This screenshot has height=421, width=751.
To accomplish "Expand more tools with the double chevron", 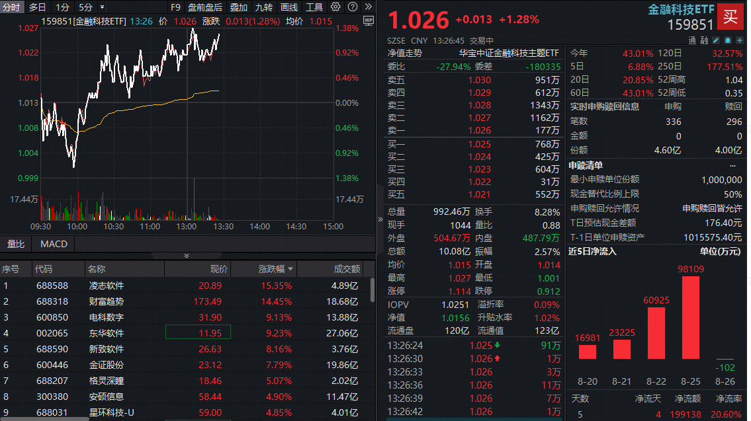I will 368,7.
